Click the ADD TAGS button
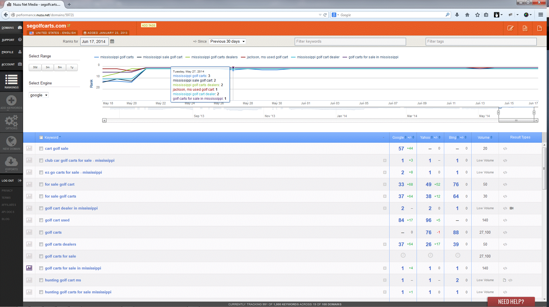The width and height of the screenshot is (549, 307). coord(148,25)
